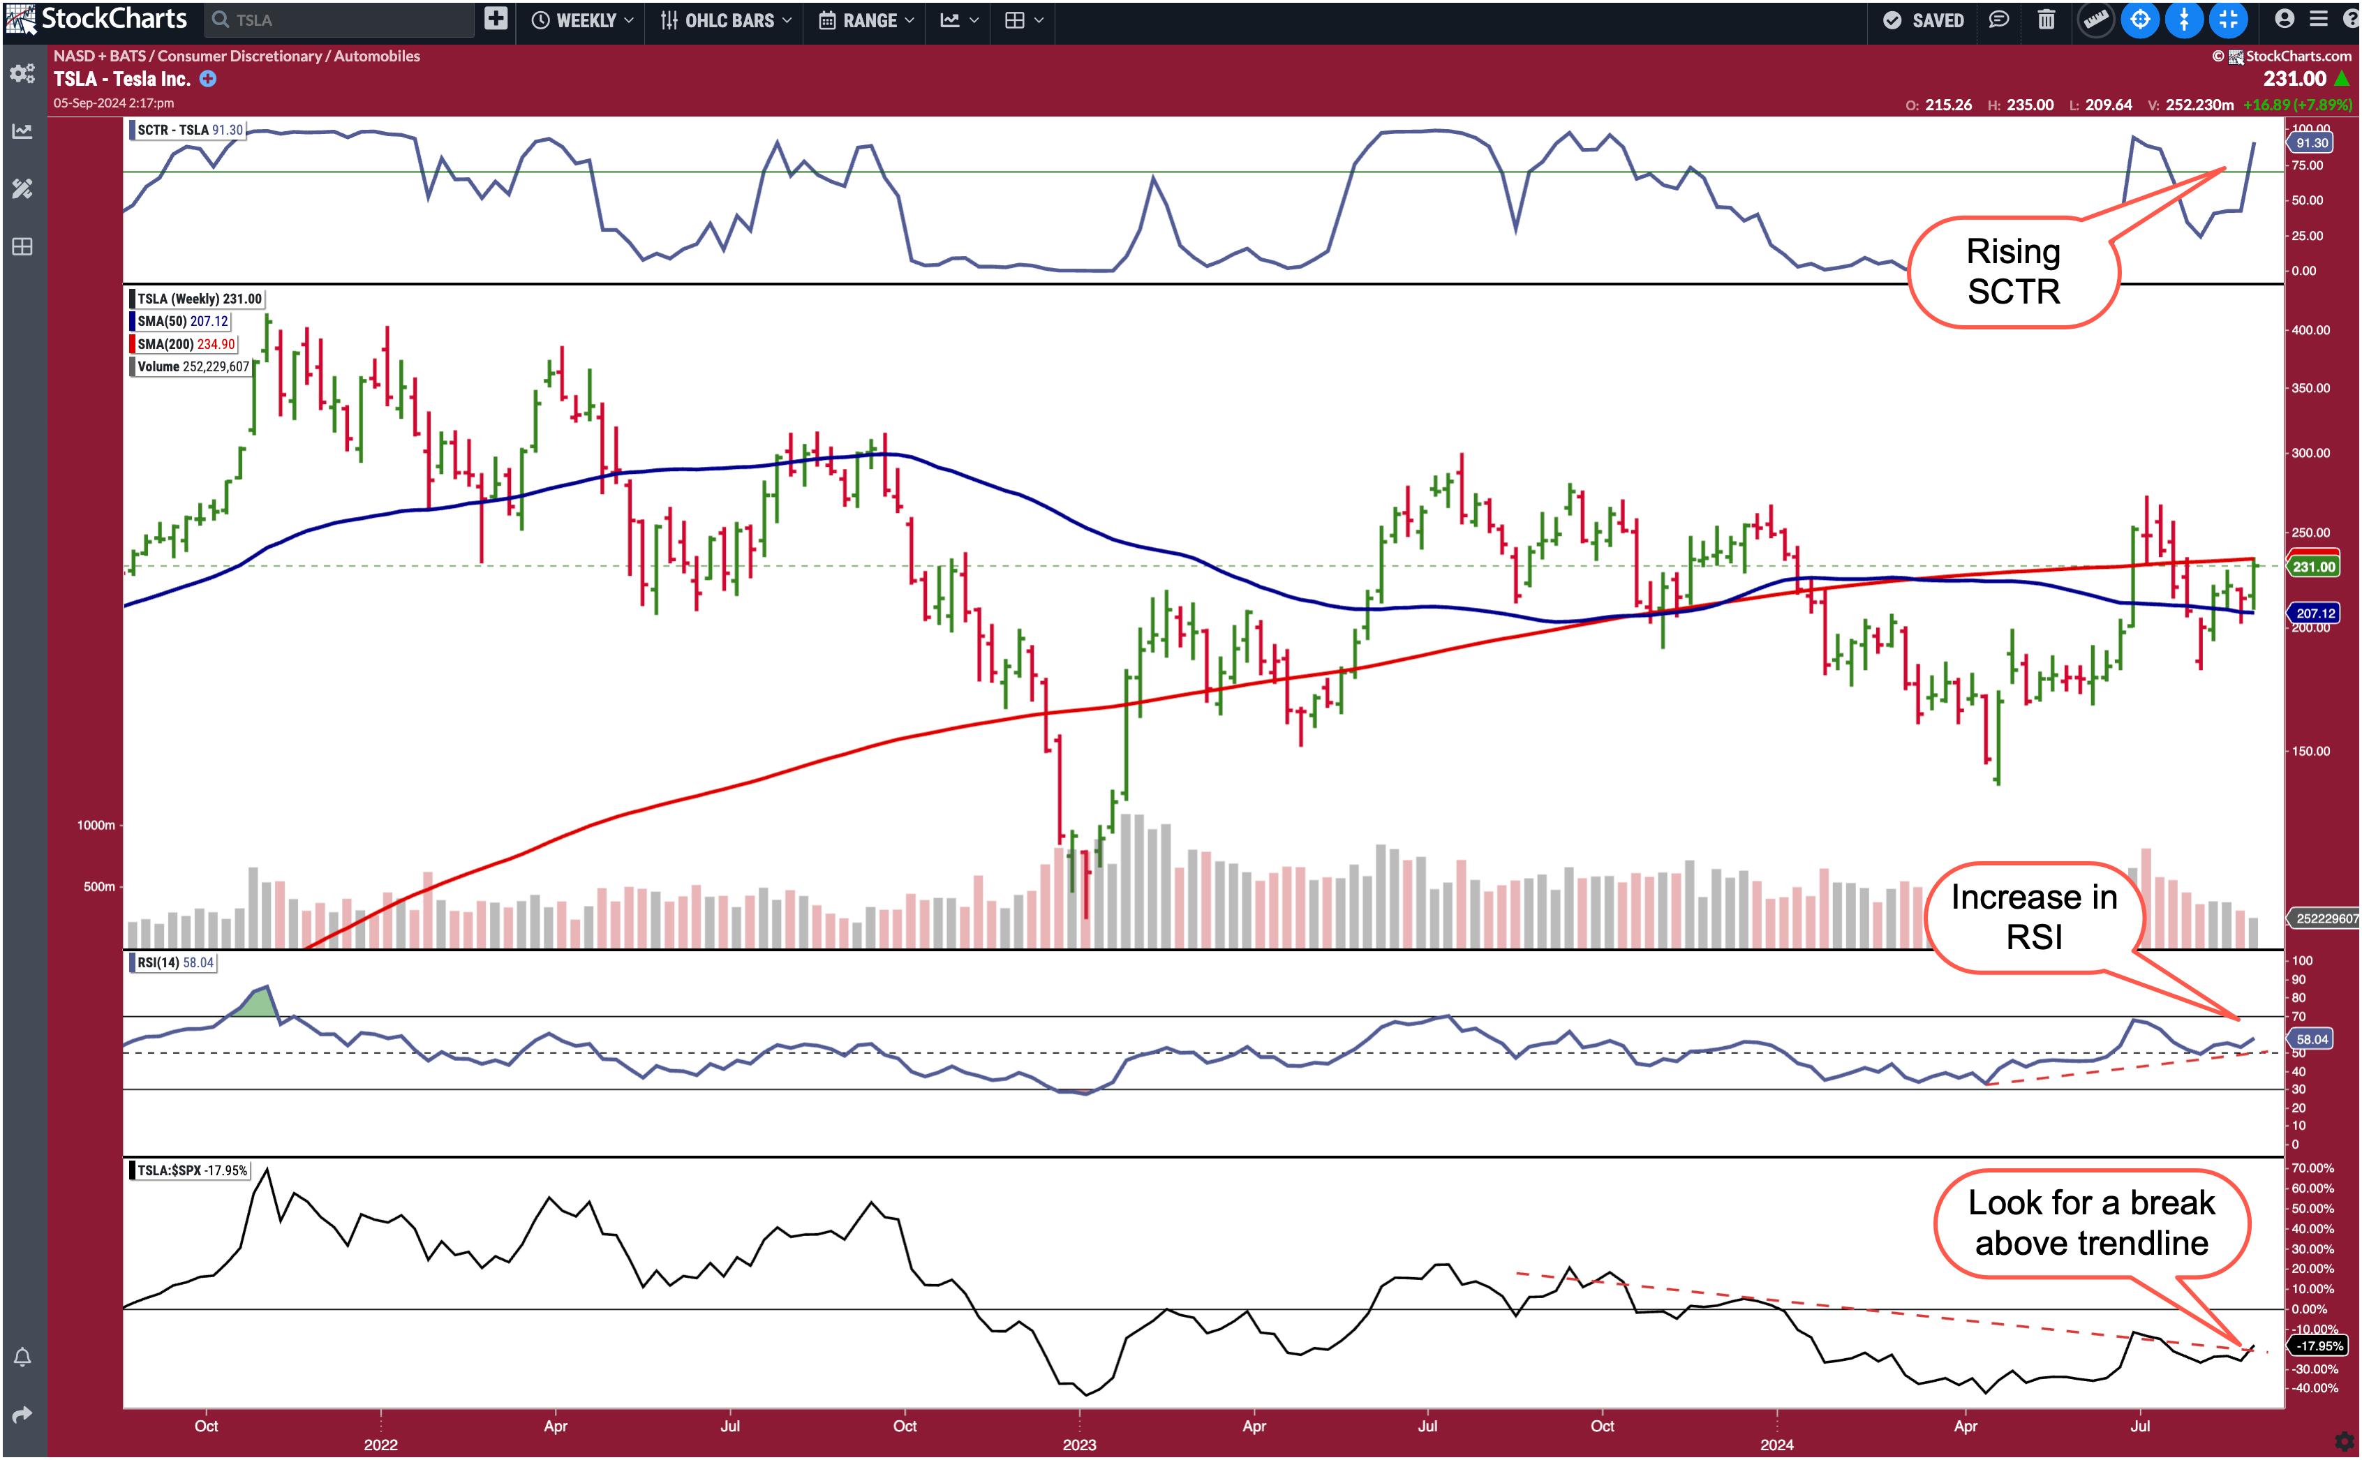Viewport: 2362px width, 1460px height.
Task: Click the help question mark icon
Action: point(2350,18)
